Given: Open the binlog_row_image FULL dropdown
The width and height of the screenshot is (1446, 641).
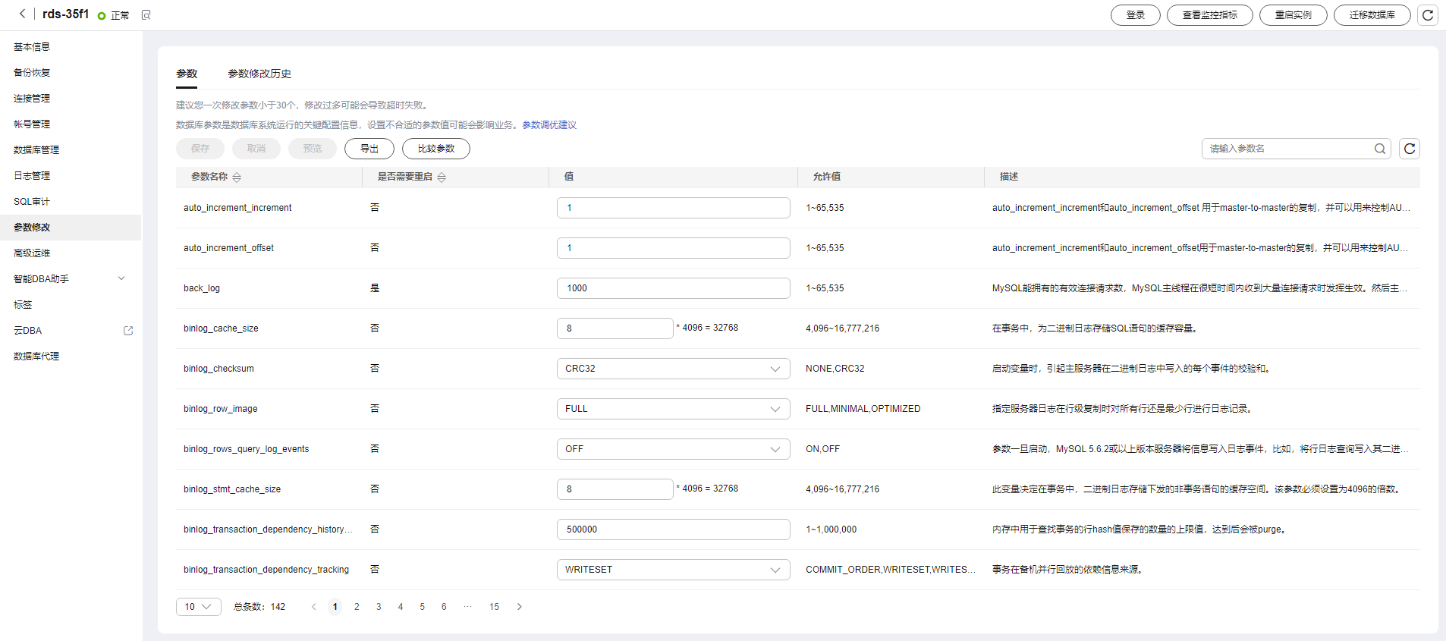Looking at the screenshot, I should tap(673, 409).
